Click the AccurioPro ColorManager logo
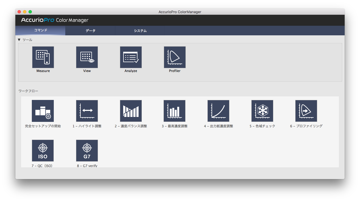This screenshot has width=360, height=201. [55, 20]
